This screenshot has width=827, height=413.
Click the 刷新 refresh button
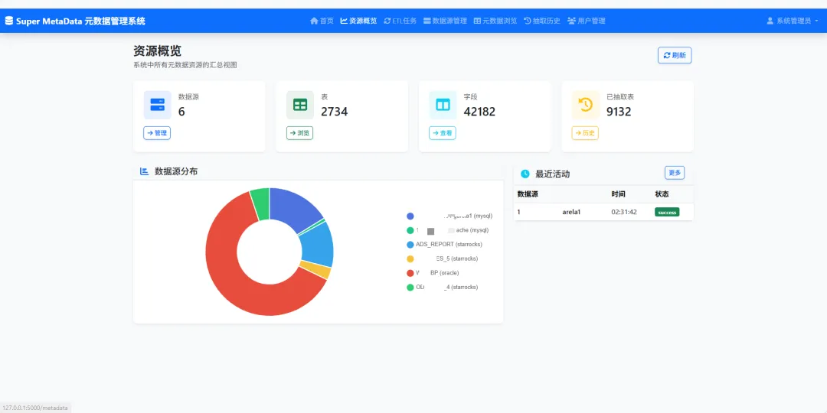(675, 55)
